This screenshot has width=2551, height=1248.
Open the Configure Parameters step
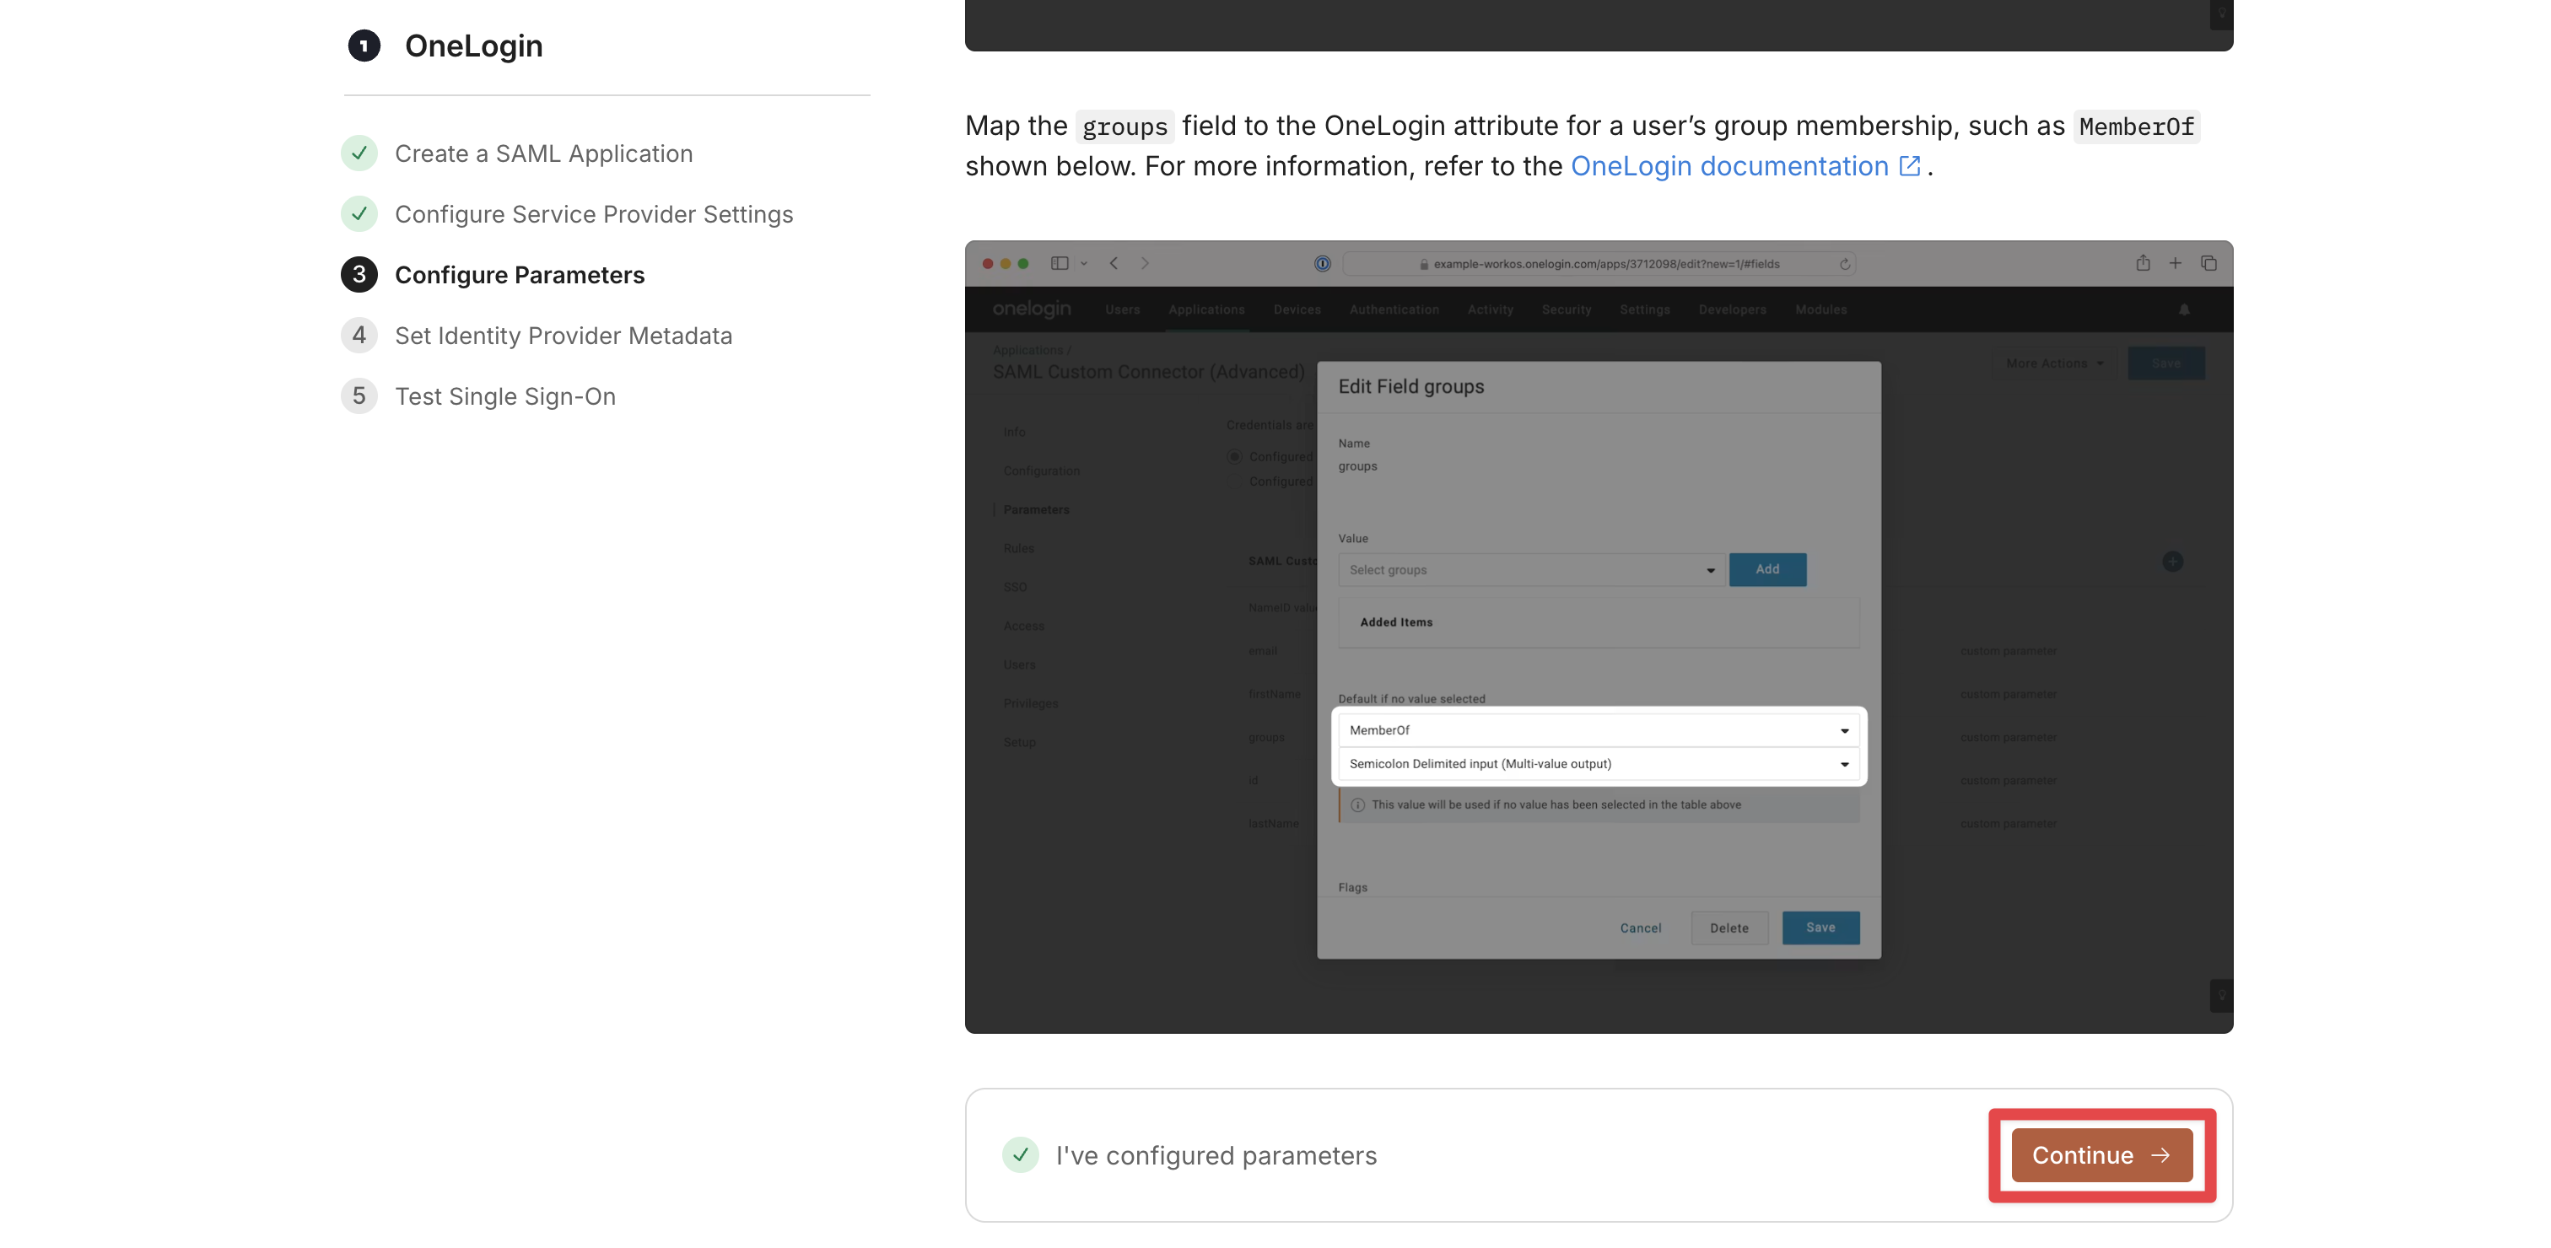pos(519,275)
